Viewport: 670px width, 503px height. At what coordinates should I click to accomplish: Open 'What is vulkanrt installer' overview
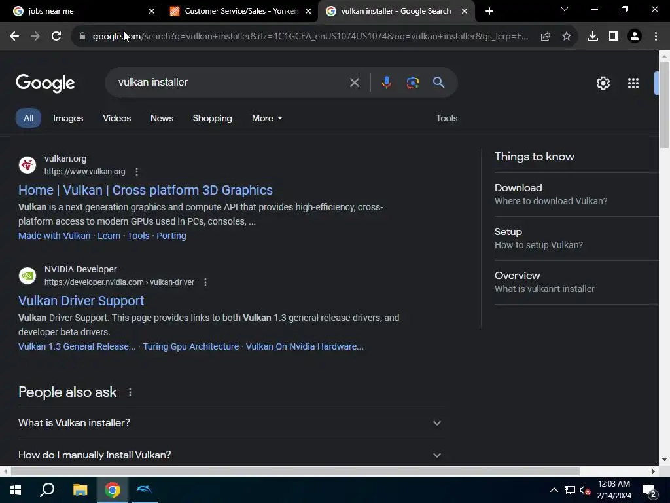tap(576, 282)
